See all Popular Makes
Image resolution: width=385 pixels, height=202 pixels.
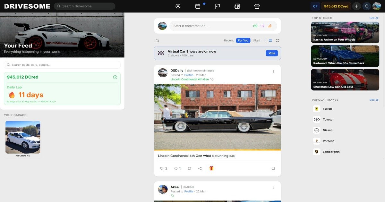(374, 100)
